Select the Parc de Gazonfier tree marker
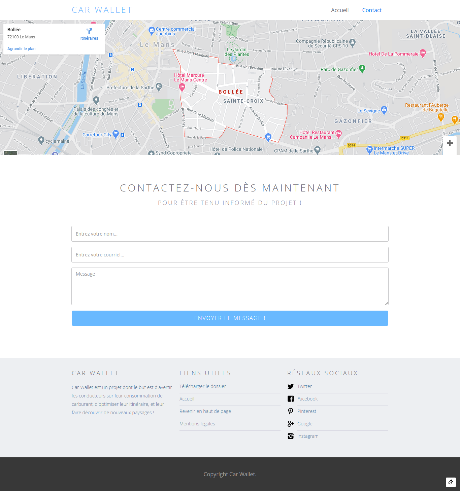Viewport: 460px width, 491px height. point(362,69)
